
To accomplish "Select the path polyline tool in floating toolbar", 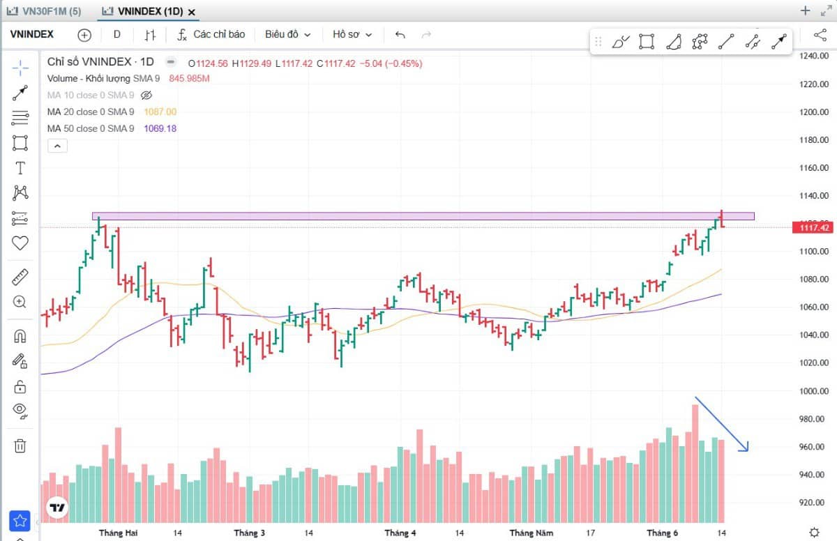I will point(700,42).
